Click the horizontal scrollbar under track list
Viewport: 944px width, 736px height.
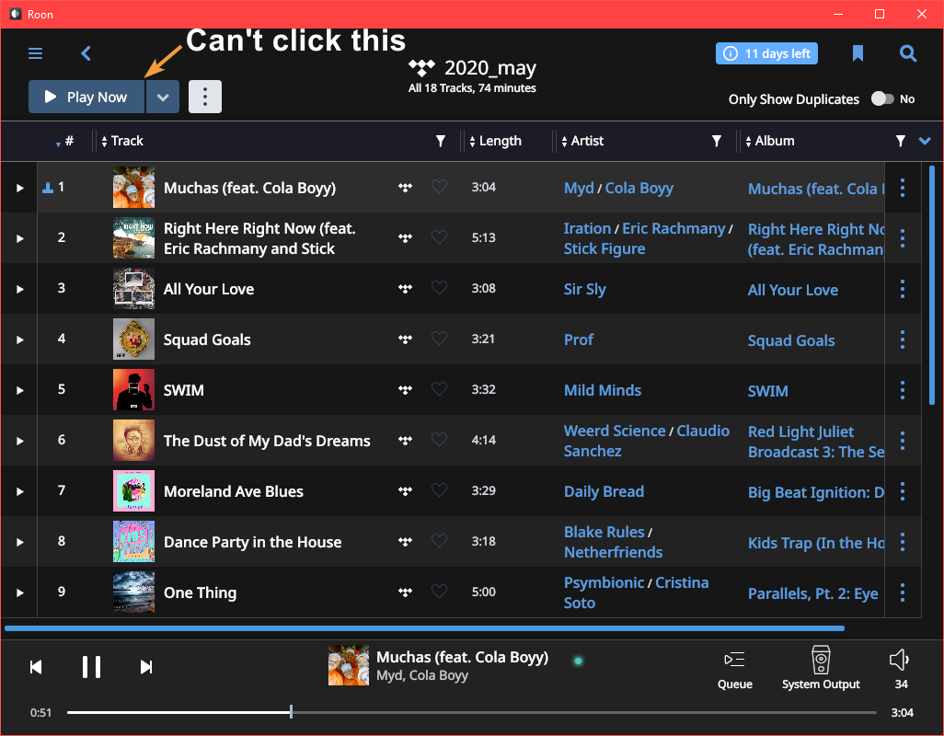[x=424, y=628]
